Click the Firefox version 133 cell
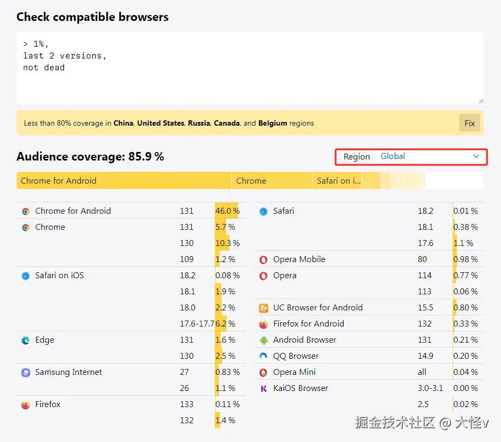This screenshot has width=501, height=442. tap(186, 404)
